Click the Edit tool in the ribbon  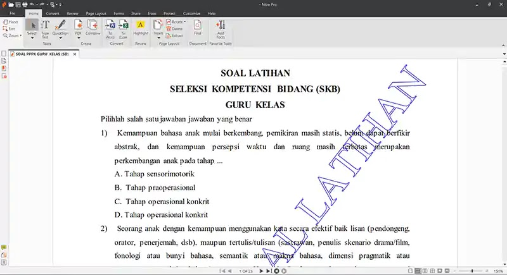point(10,28)
